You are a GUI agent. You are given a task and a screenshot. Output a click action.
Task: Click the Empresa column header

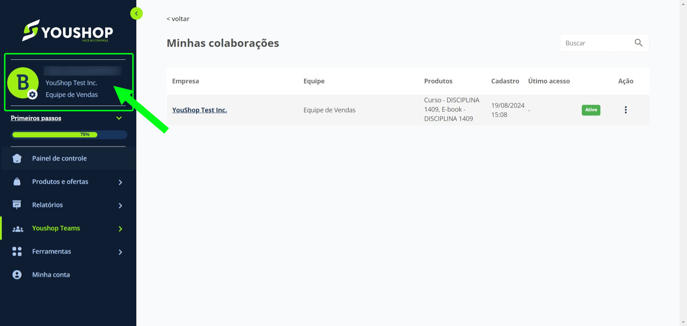185,81
